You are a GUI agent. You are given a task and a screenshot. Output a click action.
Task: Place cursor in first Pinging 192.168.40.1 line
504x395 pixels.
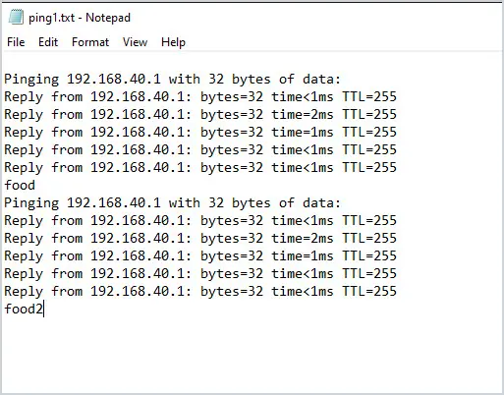pos(173,80)
